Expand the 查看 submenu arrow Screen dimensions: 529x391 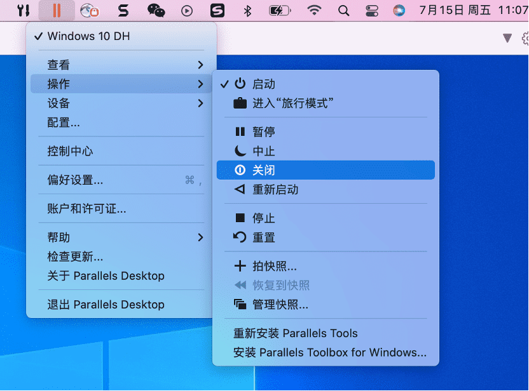coord(200,65)
